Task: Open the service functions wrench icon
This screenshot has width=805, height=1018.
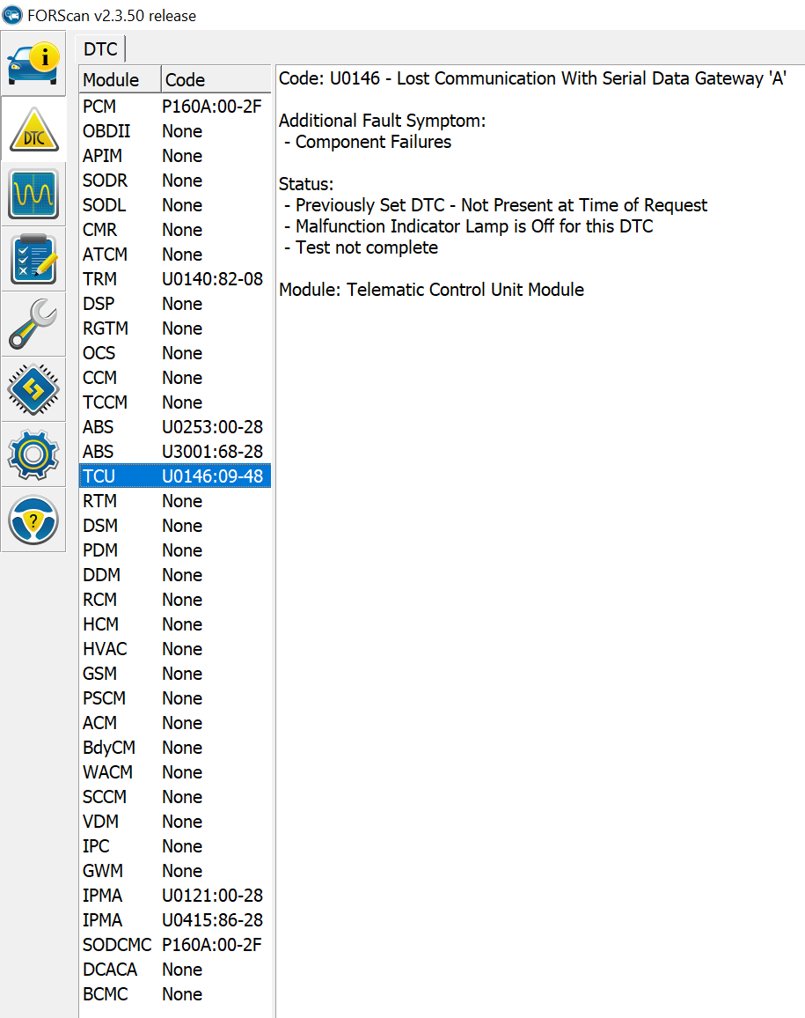Action: point(33,325)
